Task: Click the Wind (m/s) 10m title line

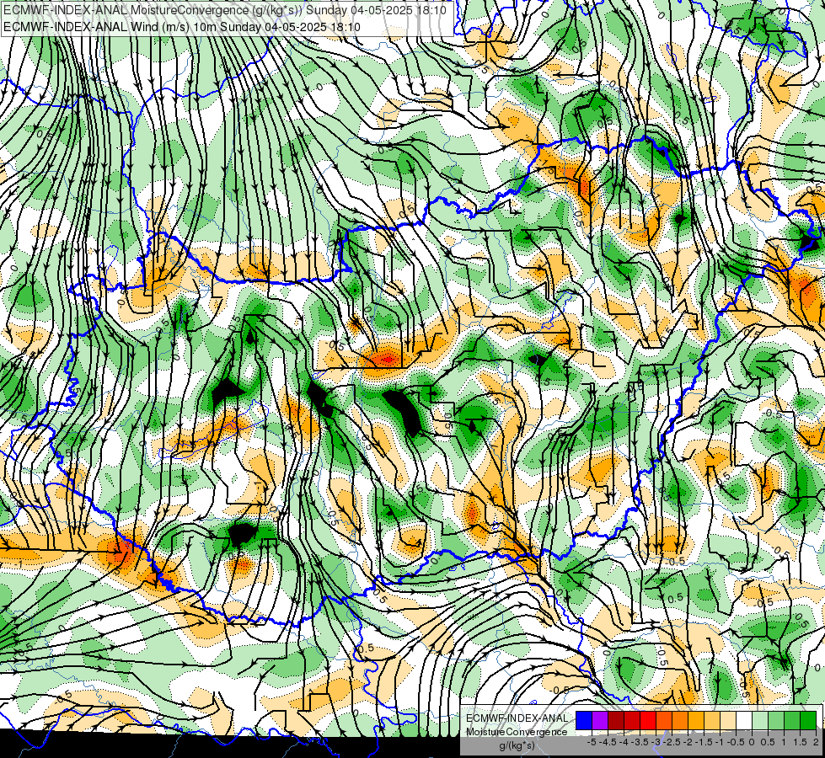Action: [x=181, y=26]
